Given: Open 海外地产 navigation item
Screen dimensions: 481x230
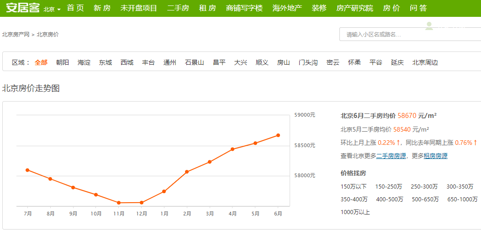Looking at the screenshot, I should click(287, 8).
